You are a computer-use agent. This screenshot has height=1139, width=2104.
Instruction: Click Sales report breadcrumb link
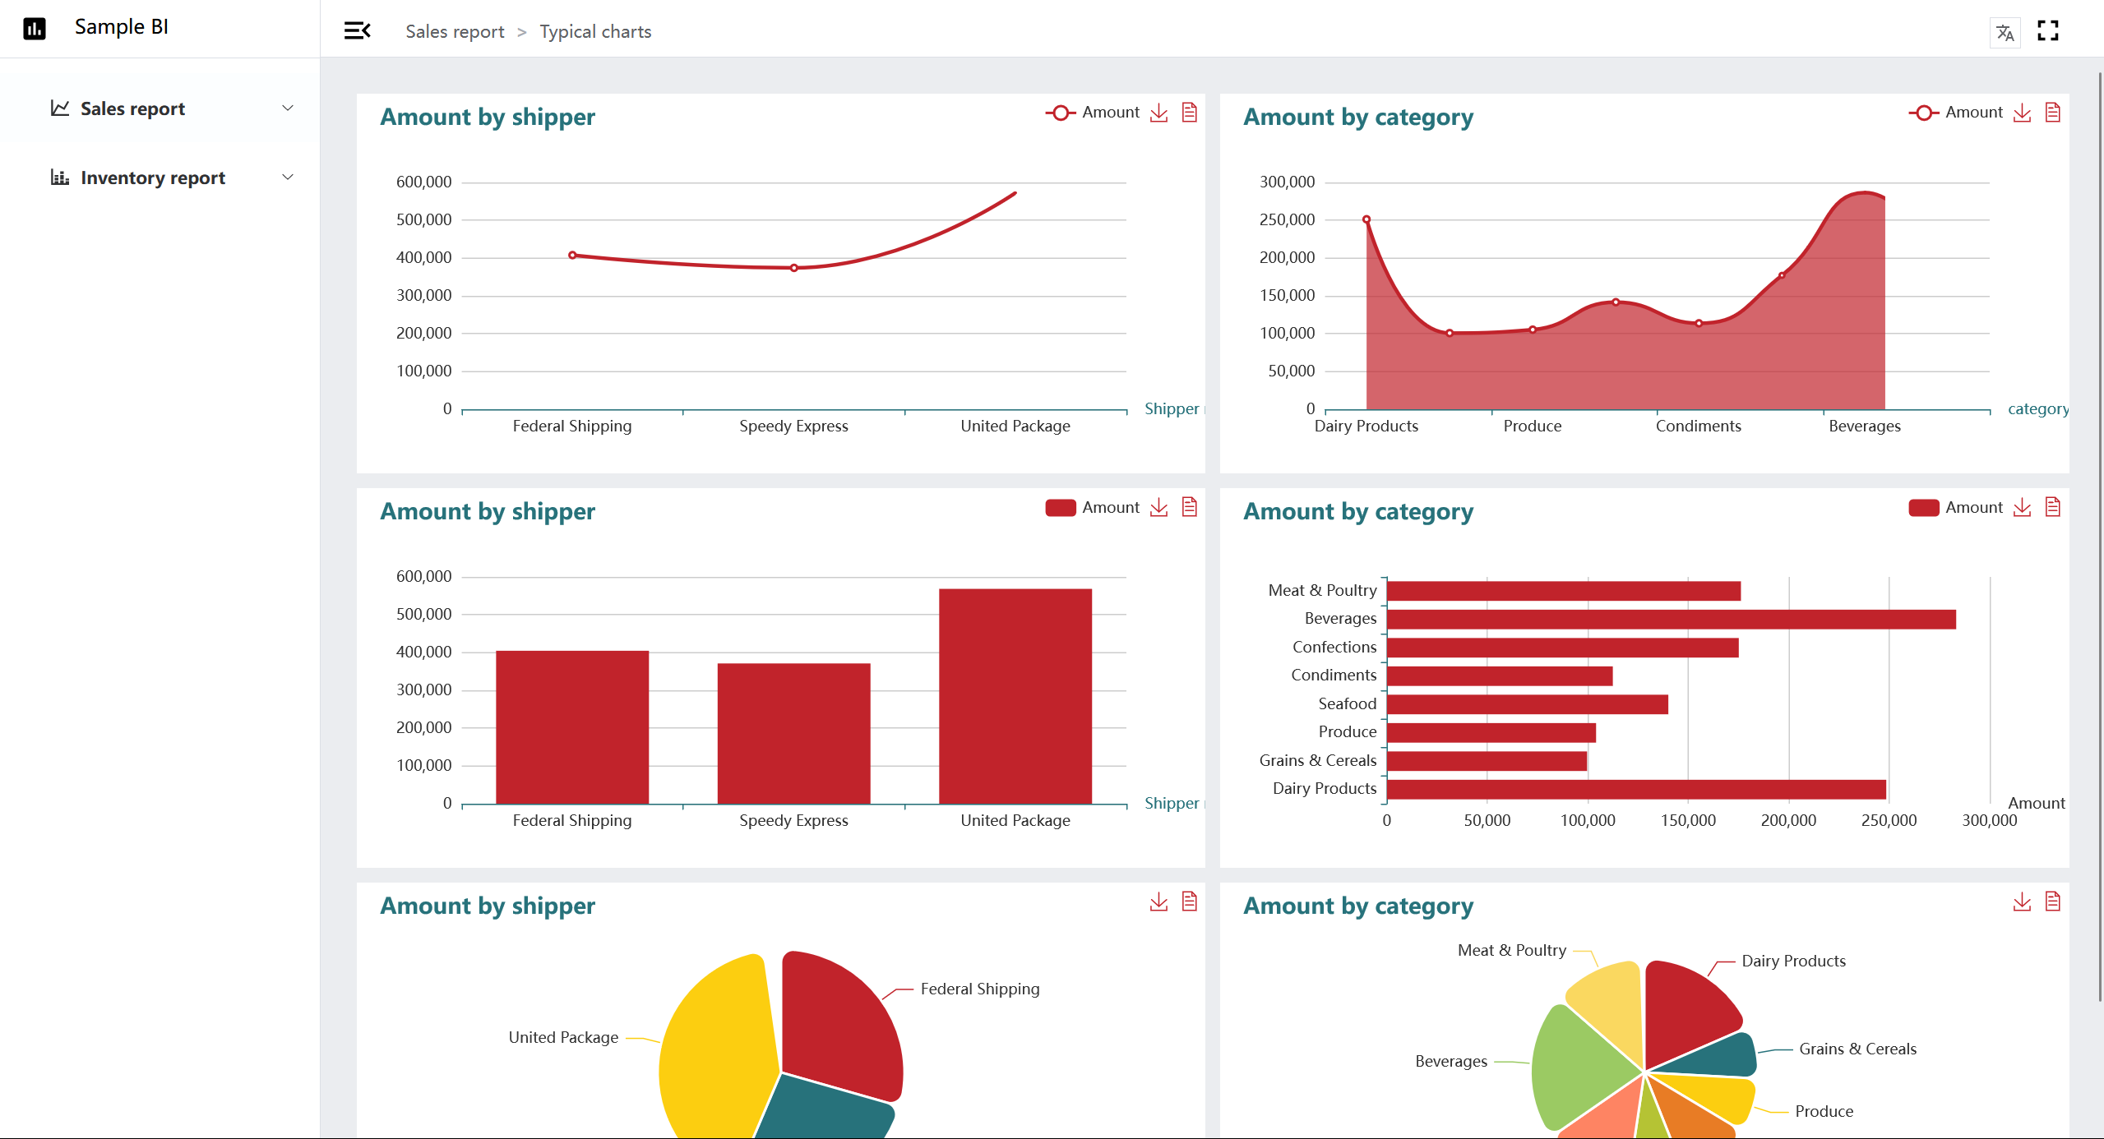click(x=455, y=31)
